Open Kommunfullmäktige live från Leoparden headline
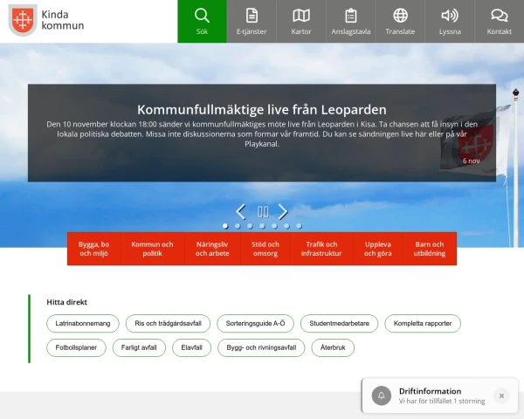The height and width of the screenshot is (419, 524). (262, 110)
